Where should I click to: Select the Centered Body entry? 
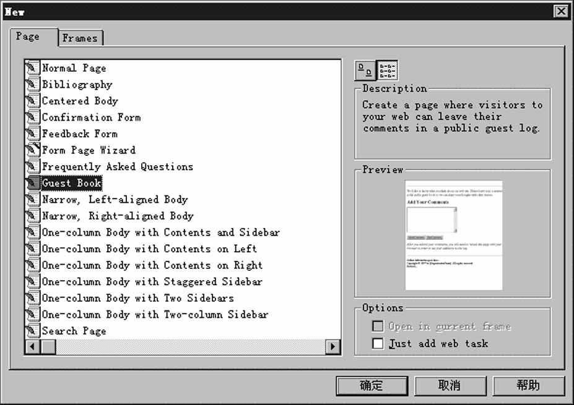80,101
